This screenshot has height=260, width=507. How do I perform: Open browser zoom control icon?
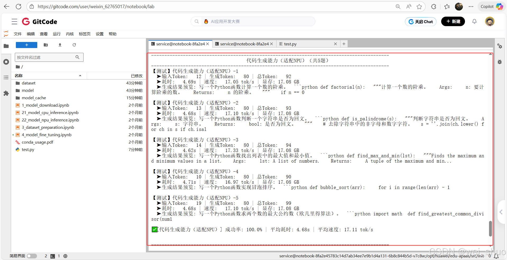(x=398, y=7)
